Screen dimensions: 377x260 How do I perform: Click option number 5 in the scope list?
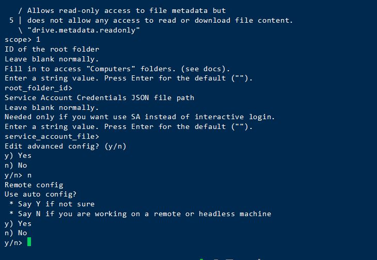[x=11, y=20]
